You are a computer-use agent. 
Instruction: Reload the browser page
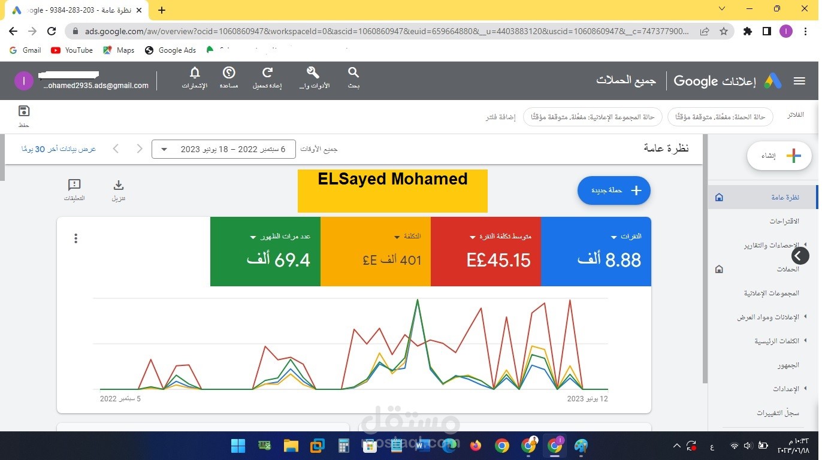click(52, 31)
